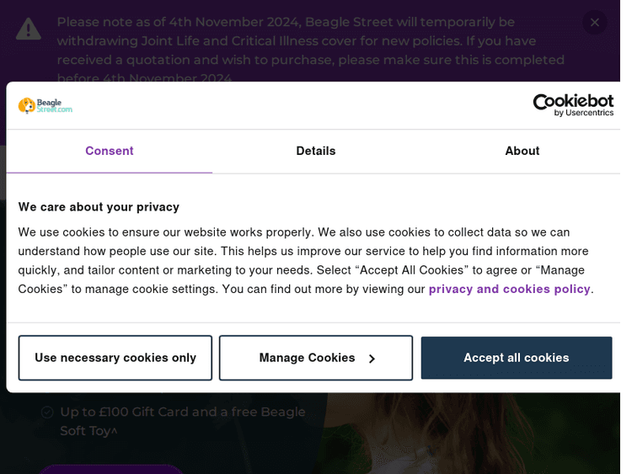Select the About tab

click(522, 152)
